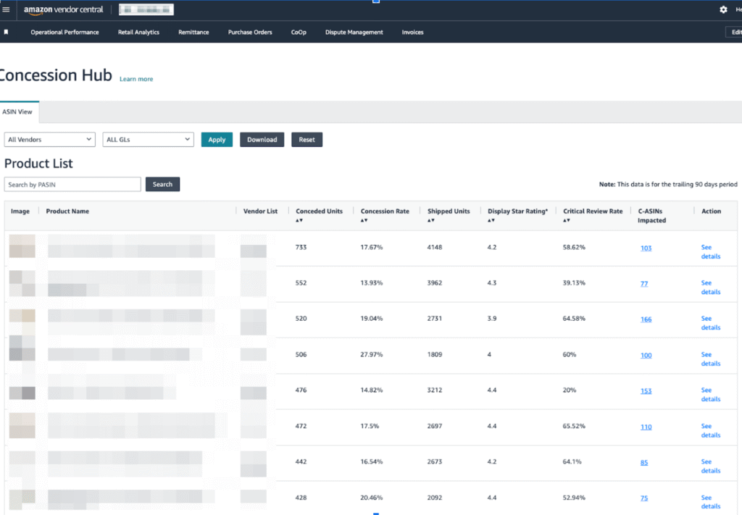
Task: Download the concession report
Action: 262,139
